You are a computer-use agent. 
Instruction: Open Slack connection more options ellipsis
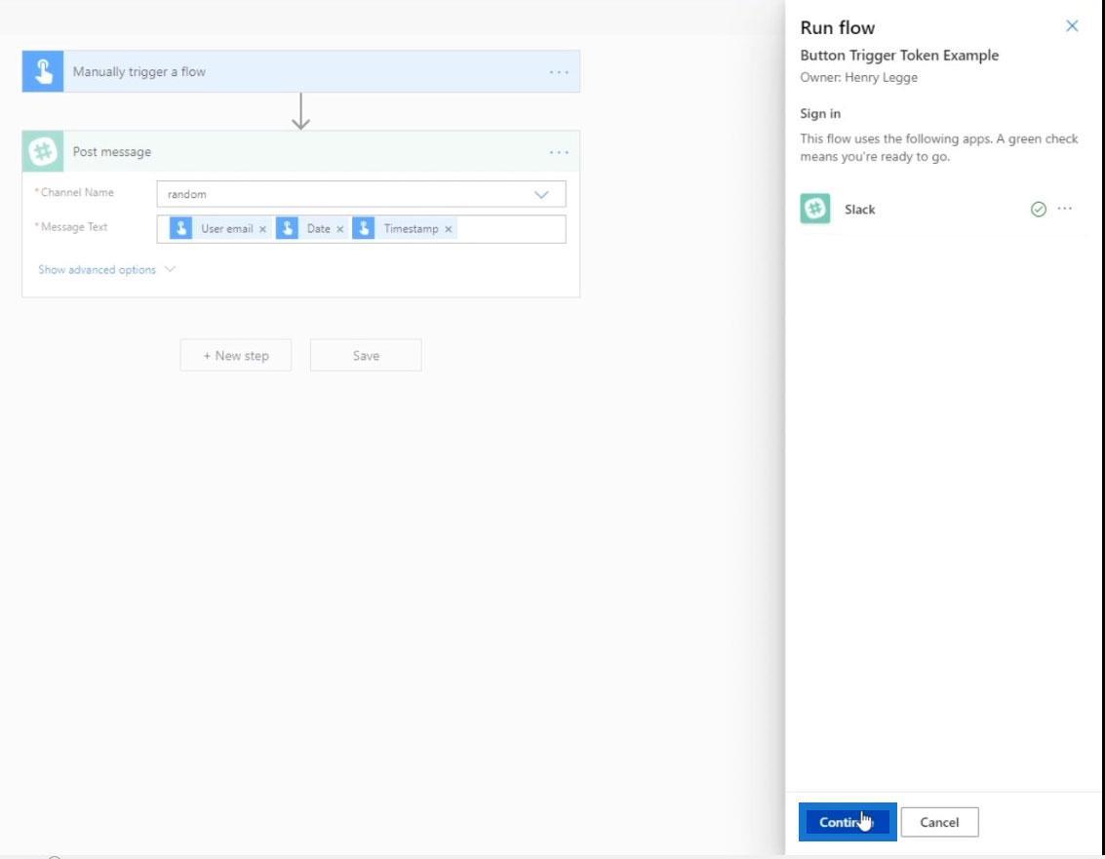point(1065,209)
